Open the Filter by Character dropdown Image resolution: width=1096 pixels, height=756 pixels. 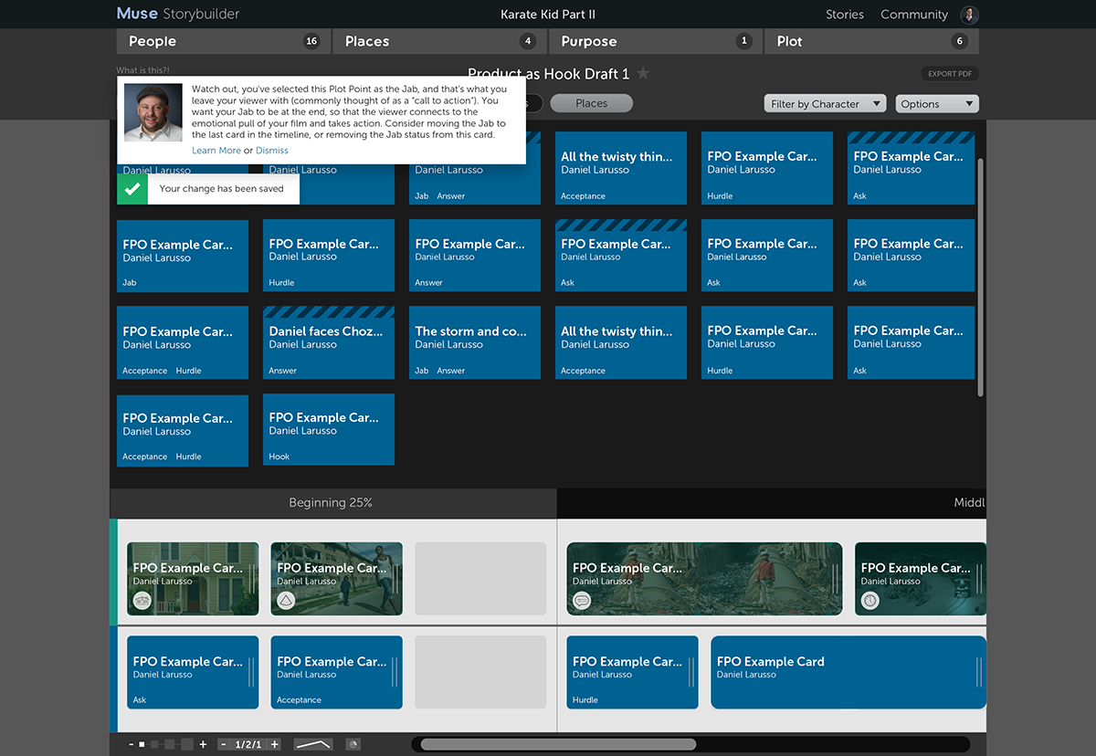point(825,104)
